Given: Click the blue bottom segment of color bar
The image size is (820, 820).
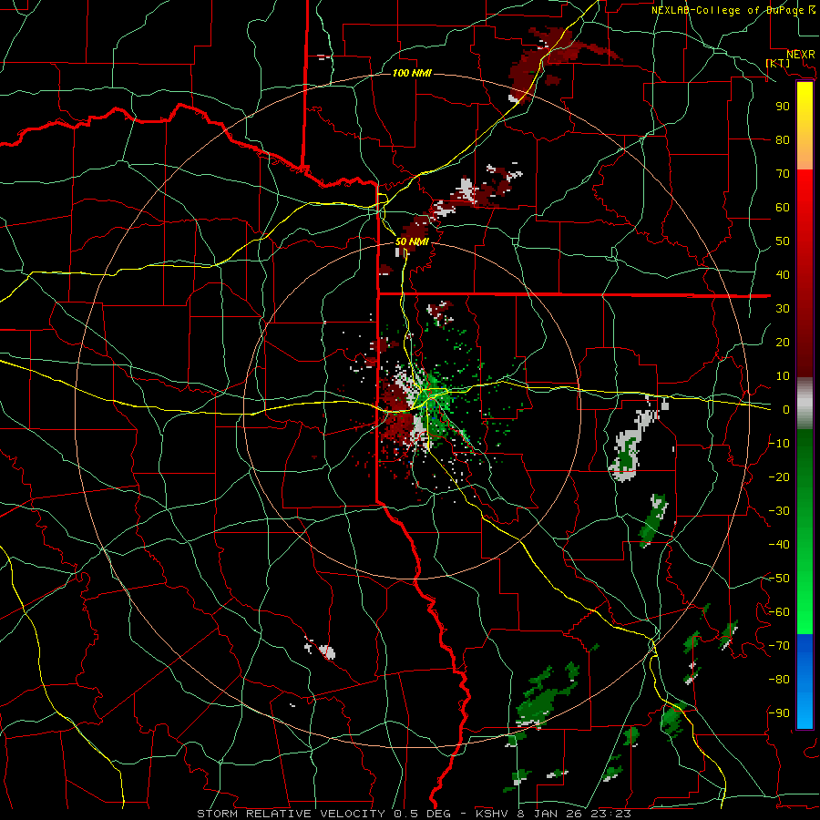Looking at the screenshot, I should click(805, 682).
